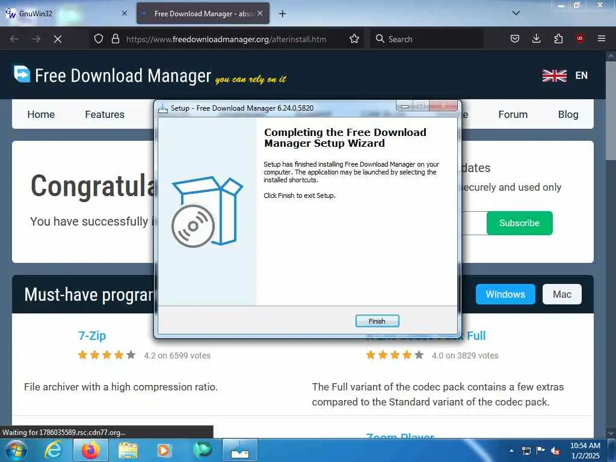
Task: Click the installer box and disc graphic
Action: pyautogui.click(x=208, y=211)
